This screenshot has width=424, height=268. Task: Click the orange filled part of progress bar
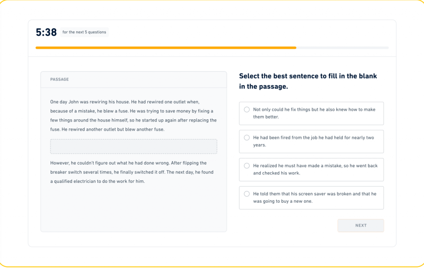[166, 48]
